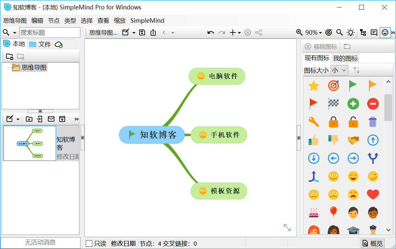Screen dimensions: 396x249
Task: Open the 编辑 menu
Action: click(37, 21)
